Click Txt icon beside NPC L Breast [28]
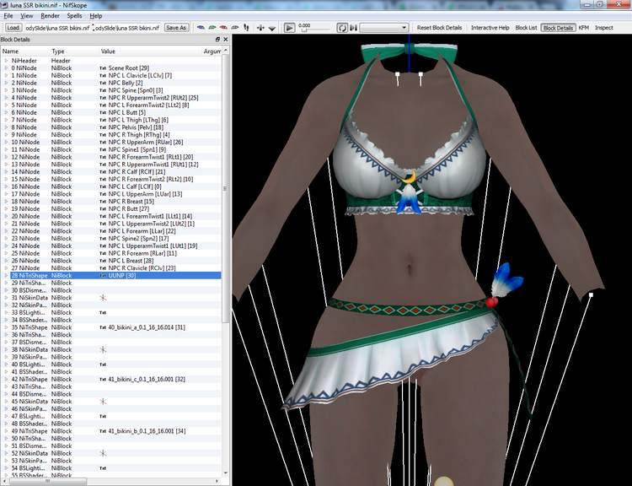This screenshot has width=632, height=486. [103, 261]
